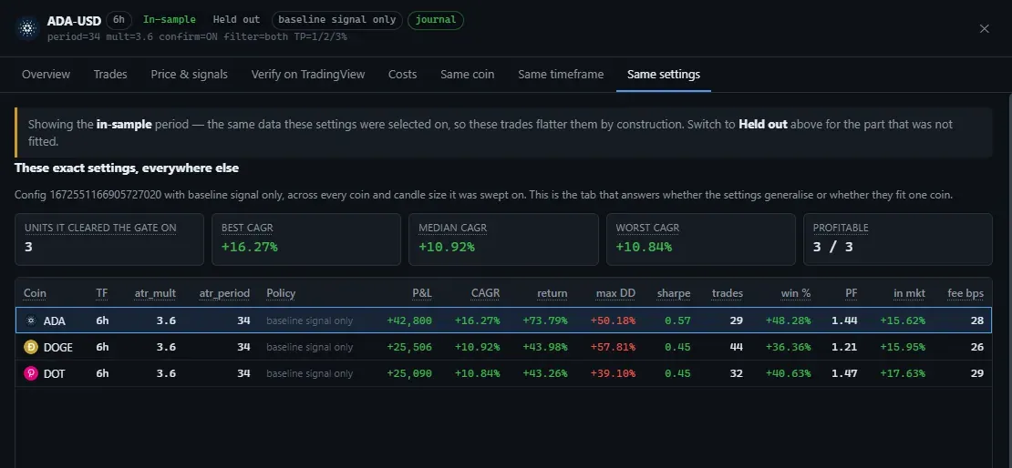Image resolution: width=1012 pixels, height=468 pixels.
Task: Sort by trades column header
Action: pyautogui.click(x=728, y=293)
